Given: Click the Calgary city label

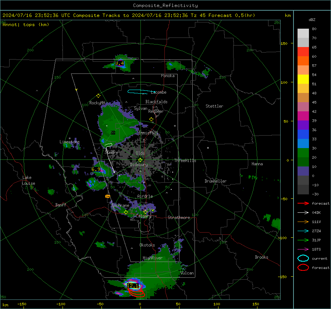Looking at the screenshot, I should (143, 216).
